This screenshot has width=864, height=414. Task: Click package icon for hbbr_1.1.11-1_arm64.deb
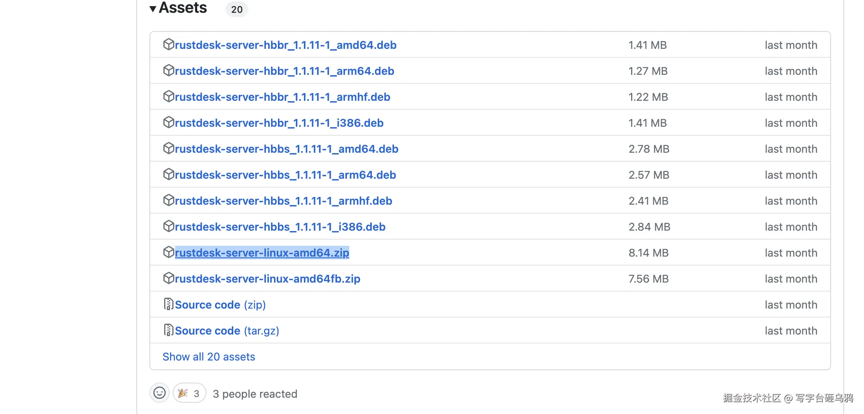168,71
